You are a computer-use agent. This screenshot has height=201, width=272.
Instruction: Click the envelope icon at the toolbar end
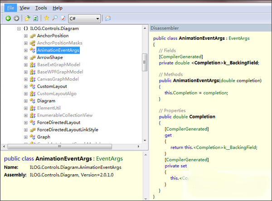[108, 18]
